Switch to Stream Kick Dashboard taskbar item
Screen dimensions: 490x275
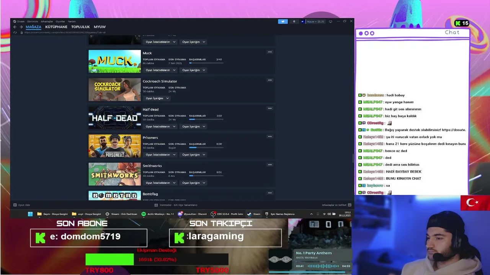pos(121,214)
